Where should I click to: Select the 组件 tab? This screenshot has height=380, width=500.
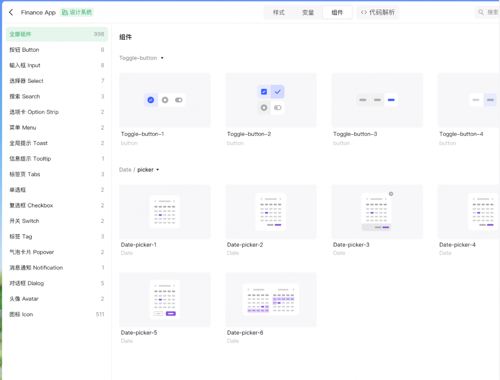coord(337,12)
